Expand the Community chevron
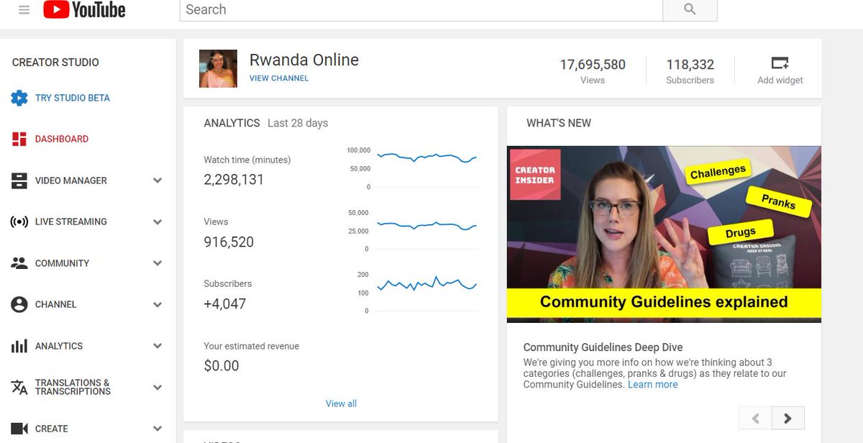Screen dimensions: 863x443 point(157,263)
